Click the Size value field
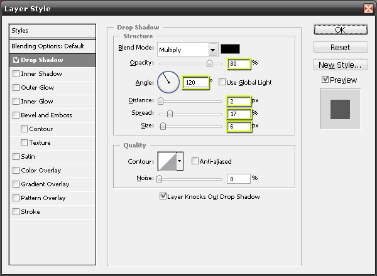Image resolution: width=377 pixels, height=276 pixels. 239,126
